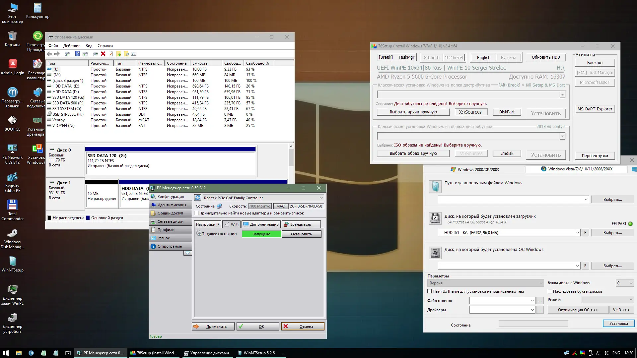Click the disk pane vertical scrollbar
Screen dimensions: 637x358
click(x=291, y=157)
